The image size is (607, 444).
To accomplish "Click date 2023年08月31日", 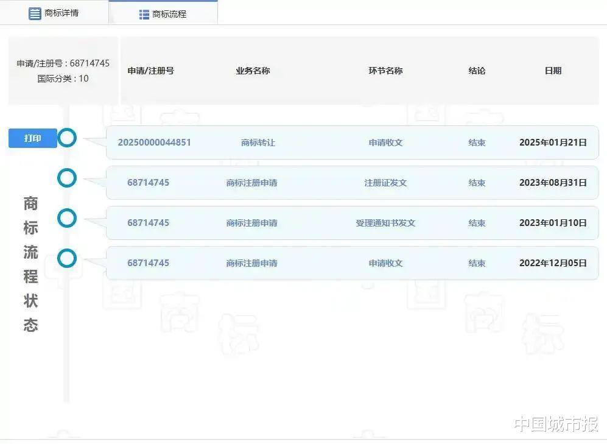I will (x=553, y=183).
